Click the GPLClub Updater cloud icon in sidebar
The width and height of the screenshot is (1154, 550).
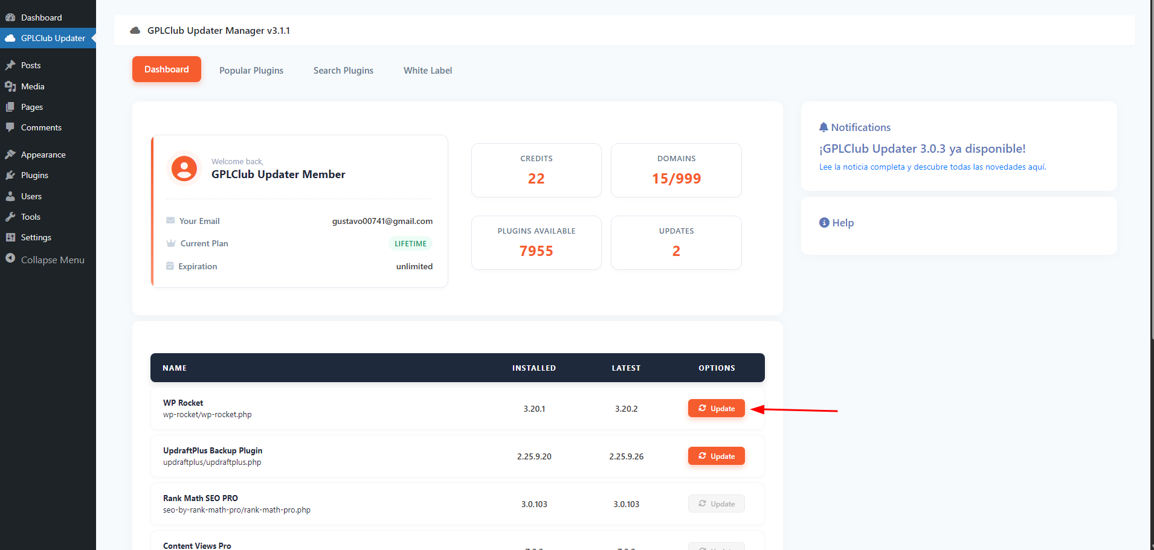pyautogui.click(x=10, y=38)
